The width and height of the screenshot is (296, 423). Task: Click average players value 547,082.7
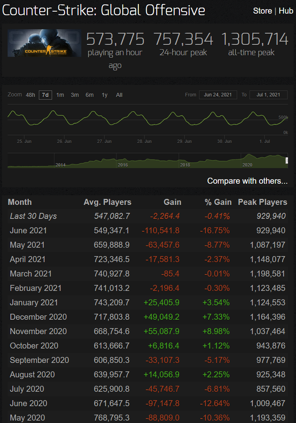112,216
